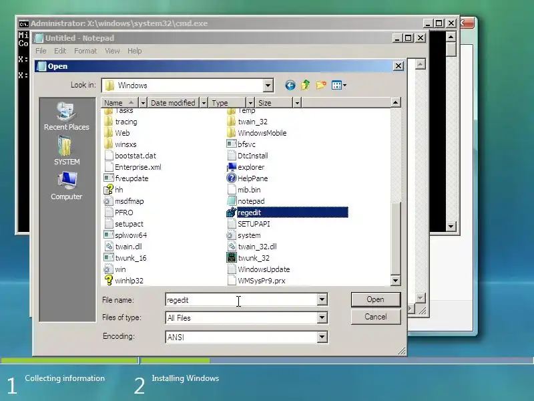Create a new folder icon
Viewport: 534px width, 401px height.
(321, 85)
